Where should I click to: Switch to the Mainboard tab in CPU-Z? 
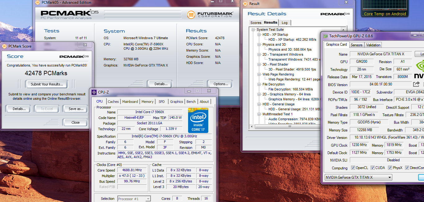130,102
